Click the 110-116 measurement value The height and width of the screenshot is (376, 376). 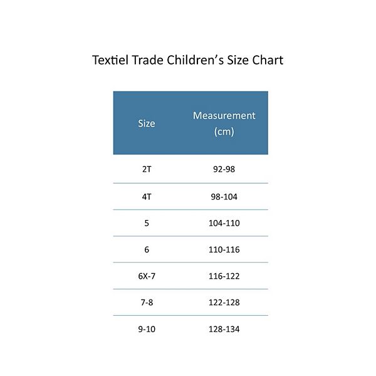coord(224,249)
